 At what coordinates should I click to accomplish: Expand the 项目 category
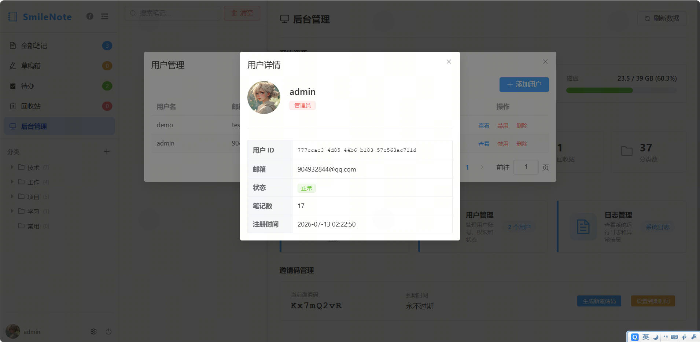tap(12, 196)
